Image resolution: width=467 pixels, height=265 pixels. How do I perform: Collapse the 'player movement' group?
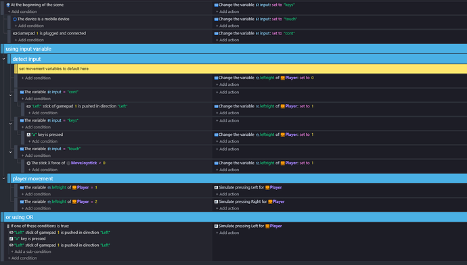click(x=4, y=178)
